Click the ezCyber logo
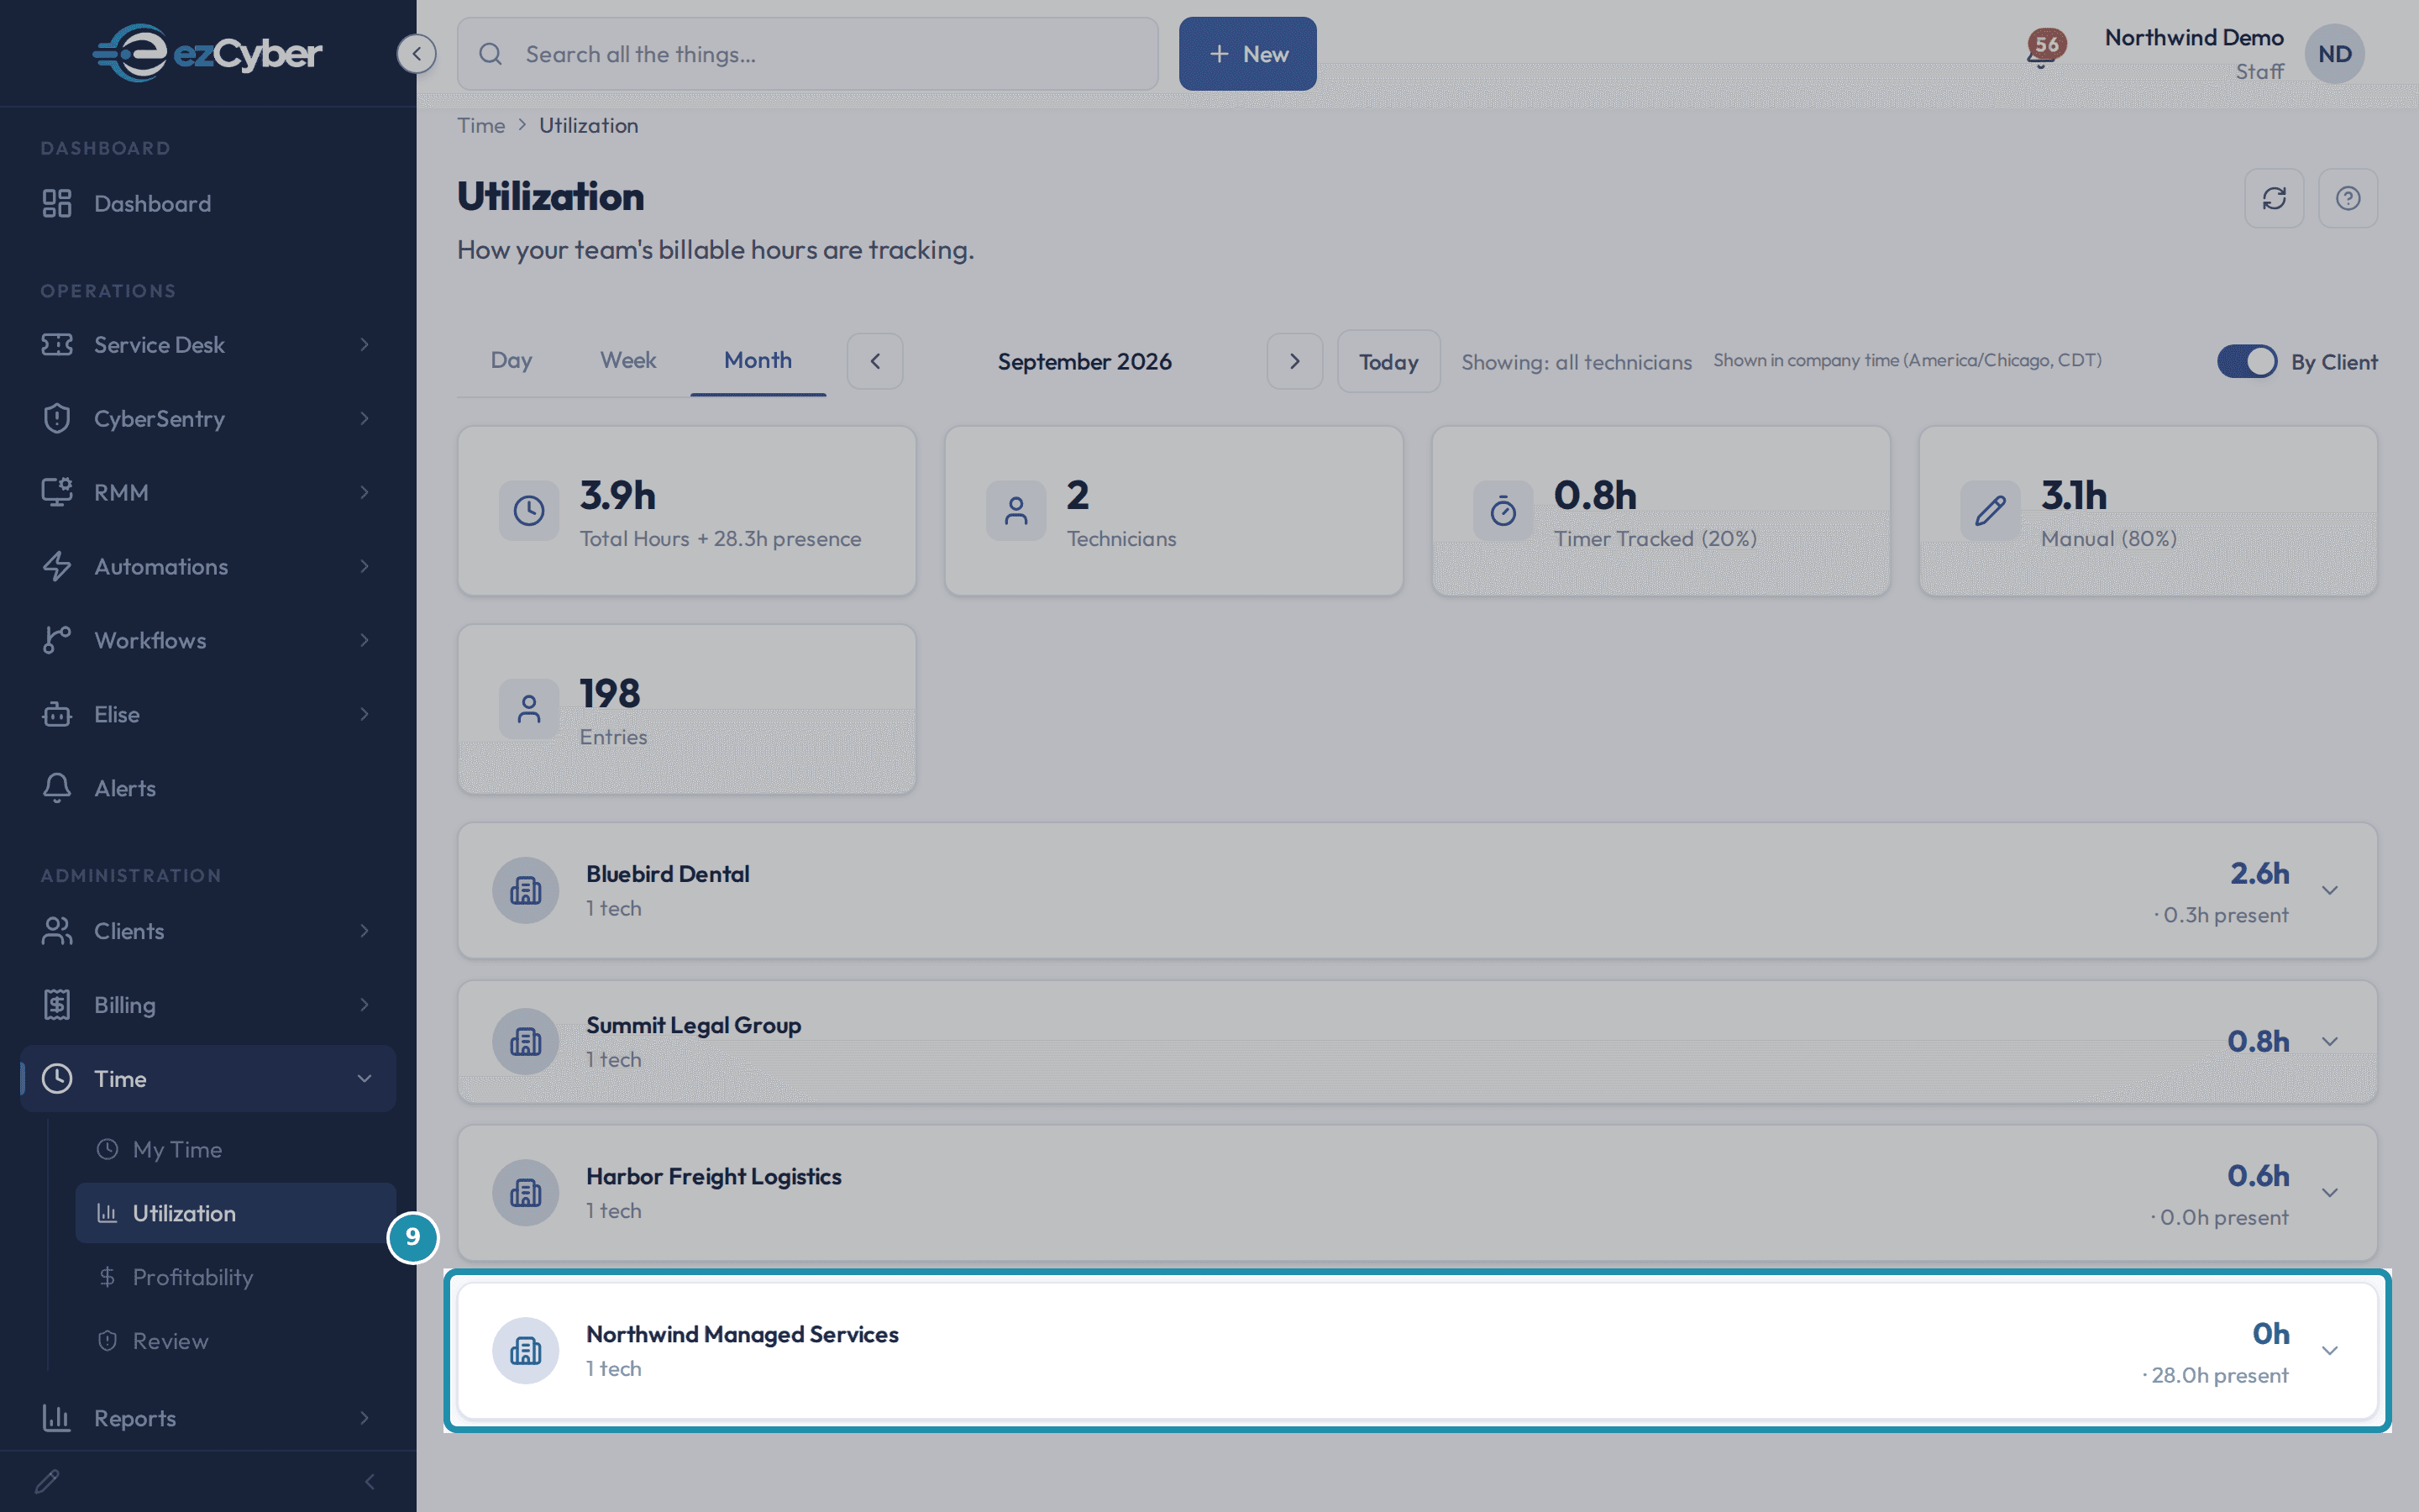 [208, 53]
